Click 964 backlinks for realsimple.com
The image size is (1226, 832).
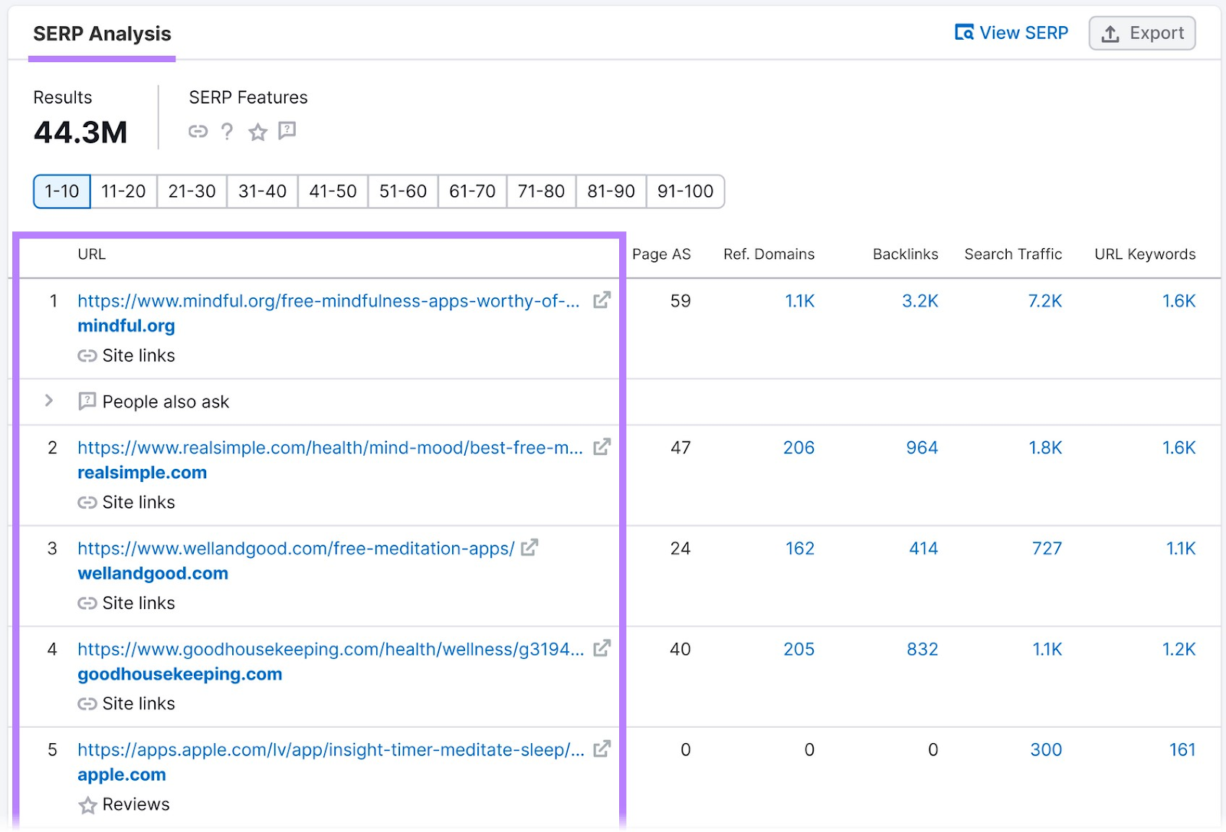tap(922, 447)
